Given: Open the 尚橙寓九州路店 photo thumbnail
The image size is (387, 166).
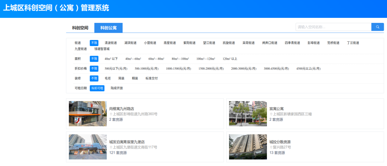Looking at the screenshot, I should tap(88, 114).
